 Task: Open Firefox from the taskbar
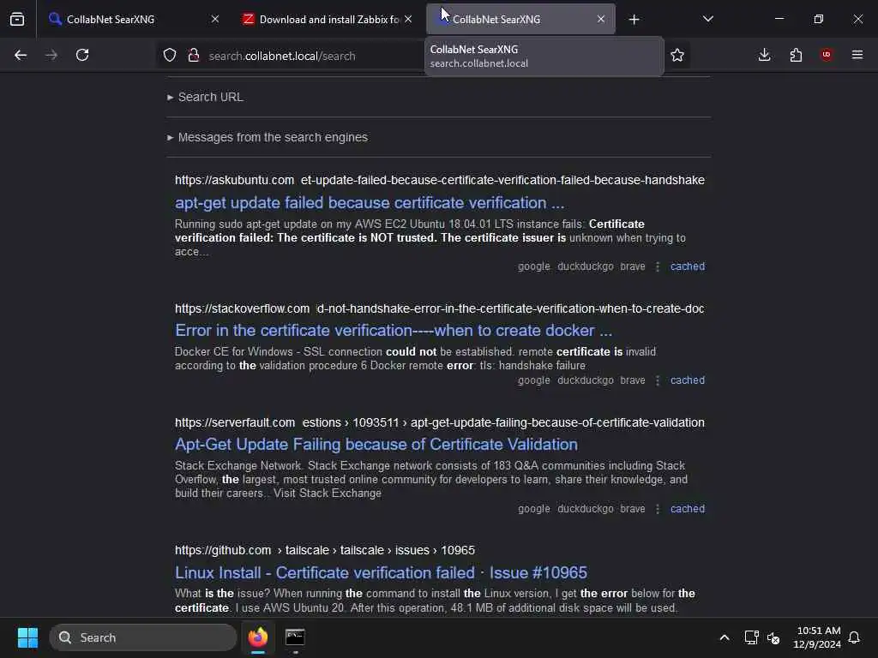click(x=258, y=637)
